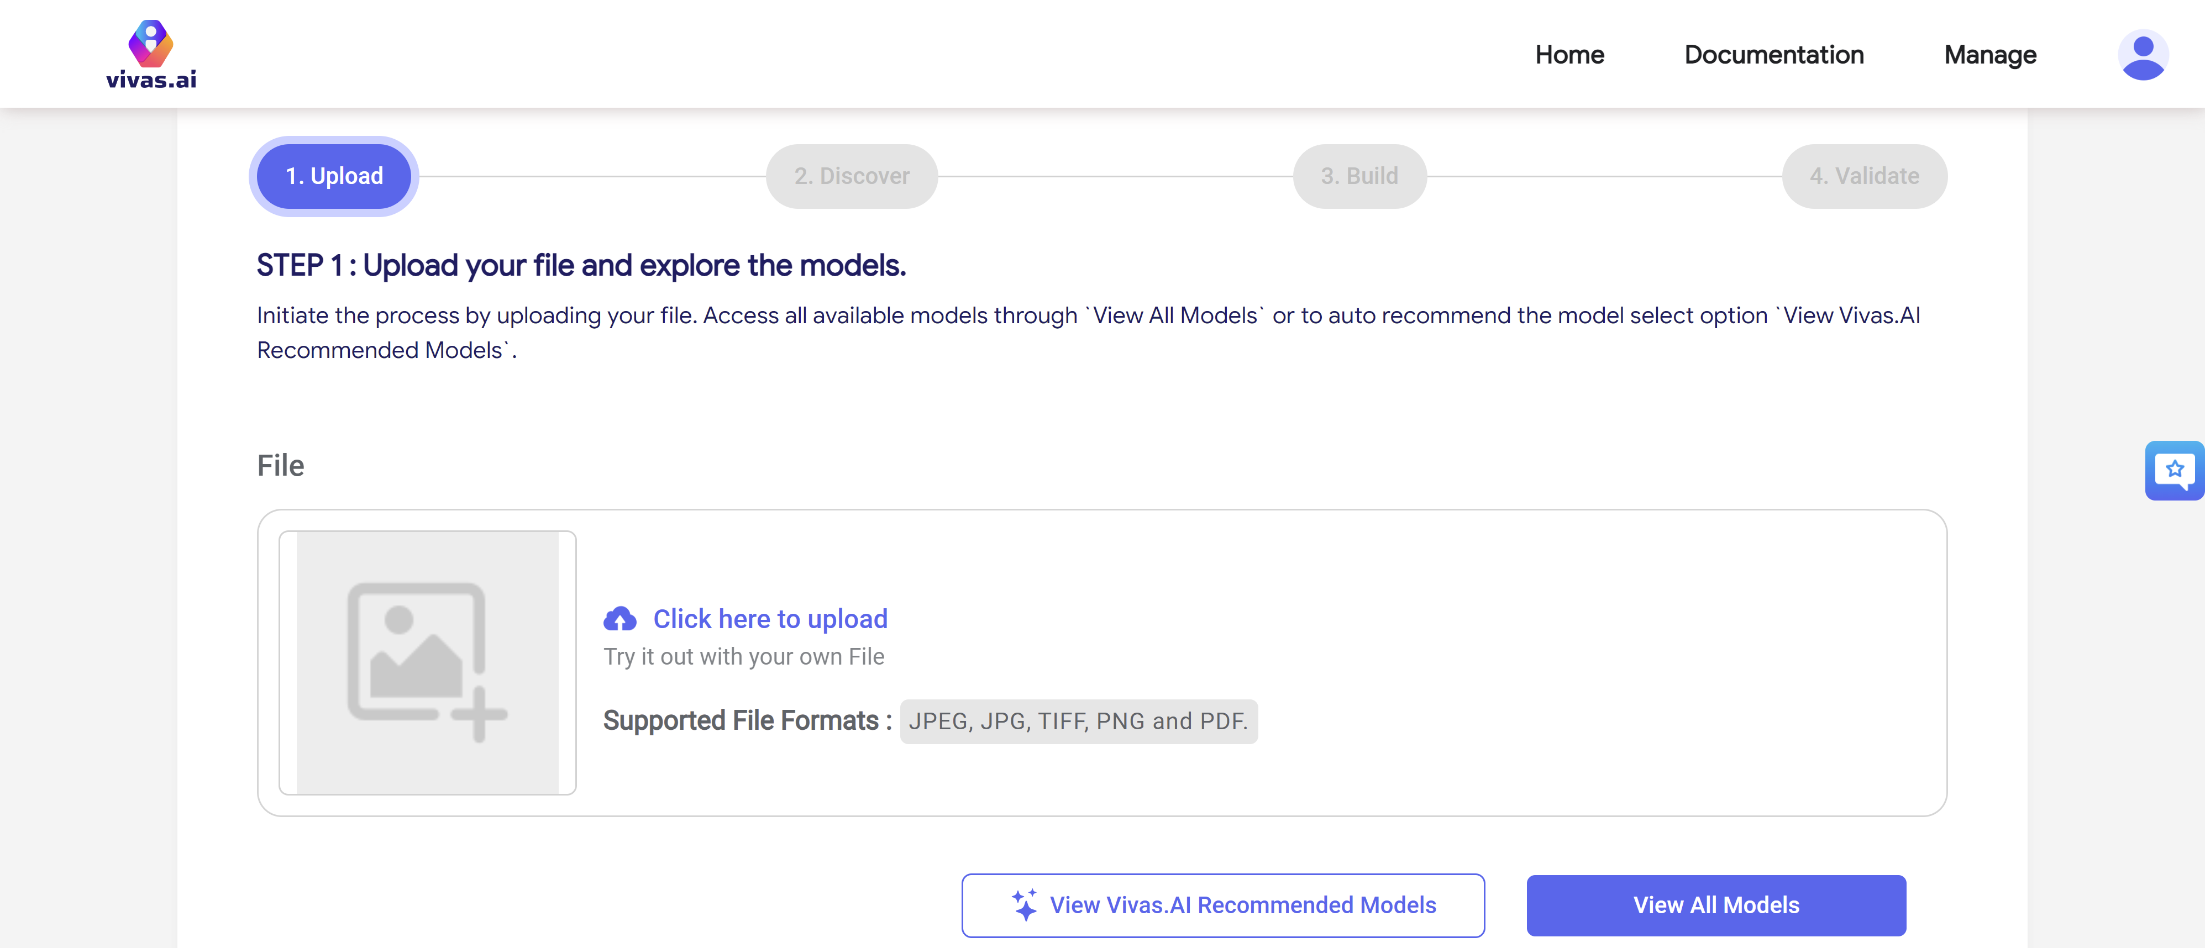The image size is (2205, 948).
Task: Click the sparkle icon on Recommended Models
Action: [x=1023, y=904]
